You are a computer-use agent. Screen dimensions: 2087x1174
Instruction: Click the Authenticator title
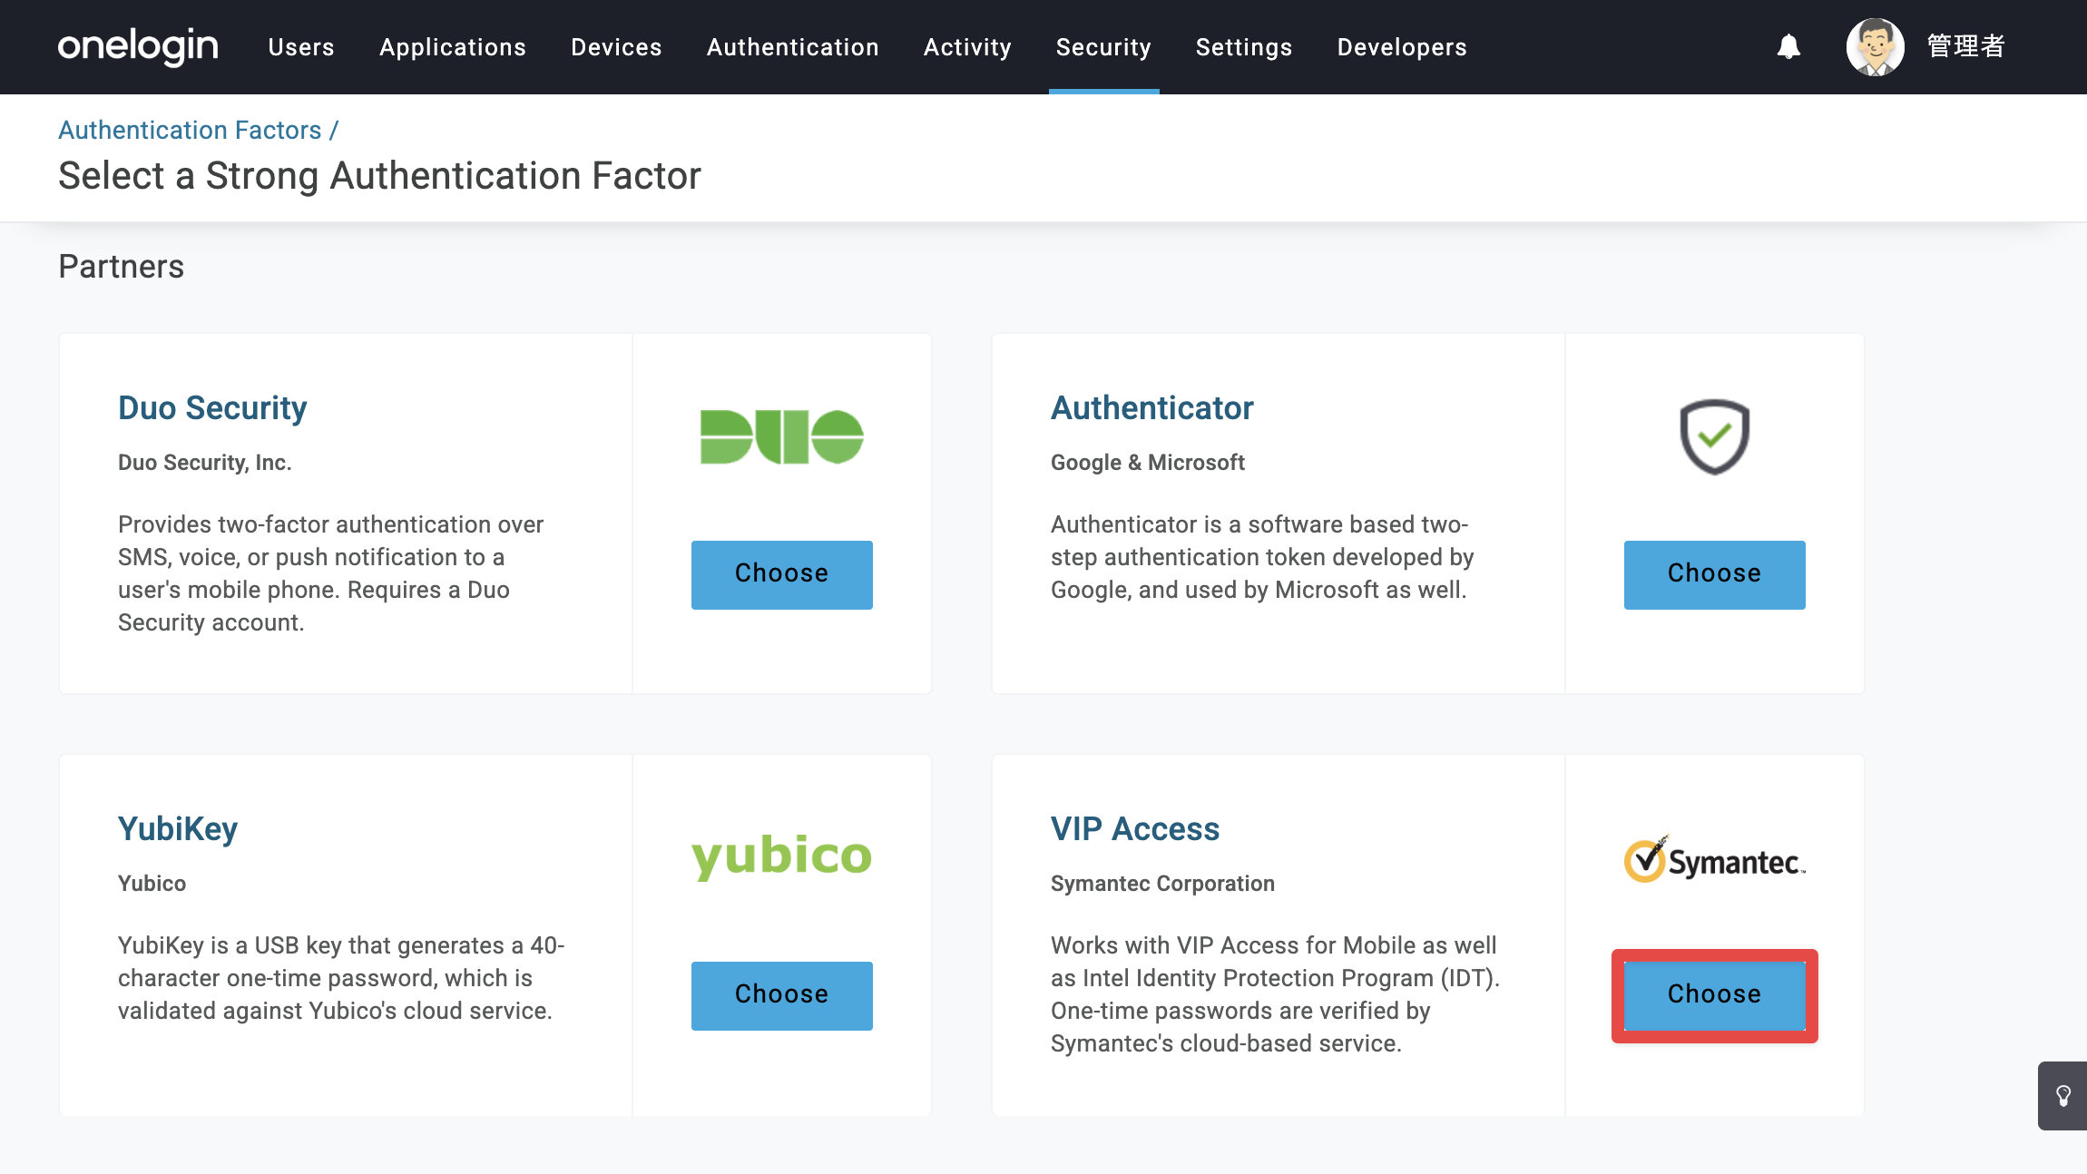tap(1152, 408)
